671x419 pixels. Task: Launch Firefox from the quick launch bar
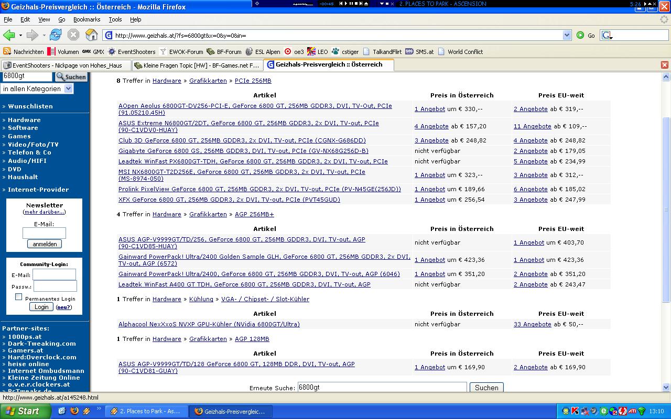74,411
